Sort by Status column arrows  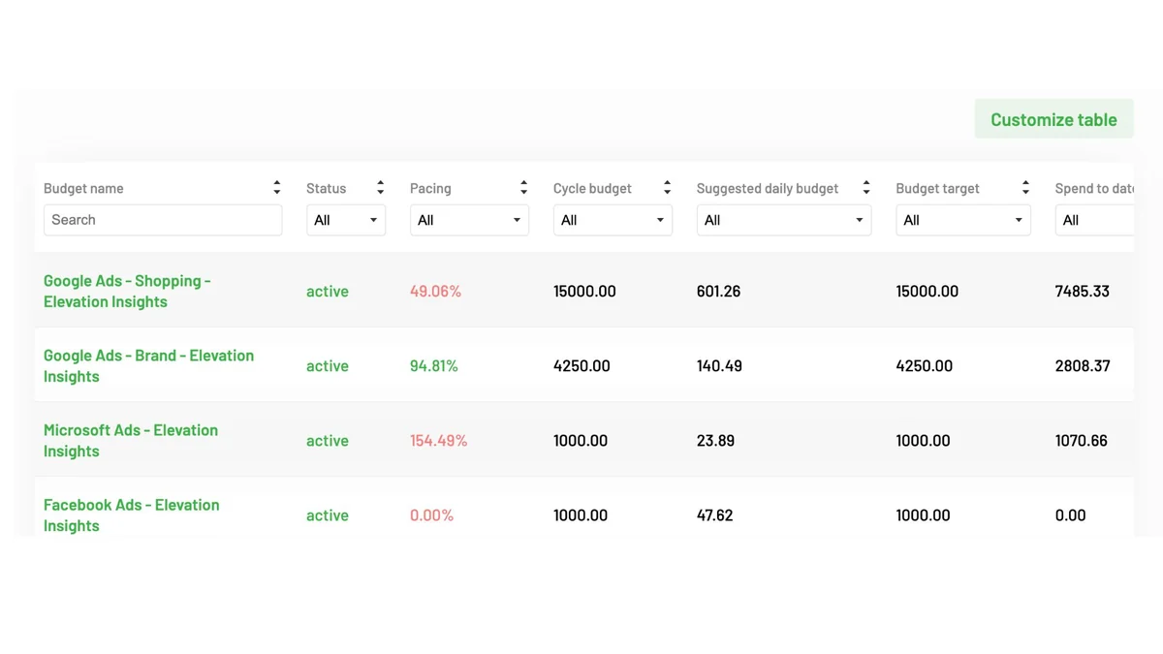380,188
